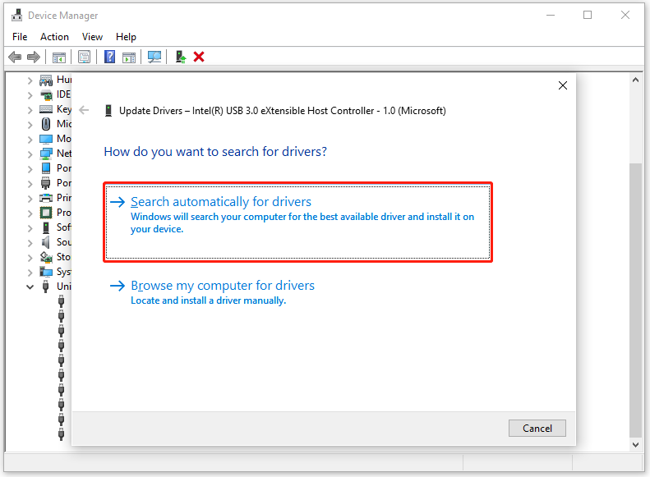
Task: Select the Keyboards category icon
Action: pyautogui.click(x=46, y=109)
